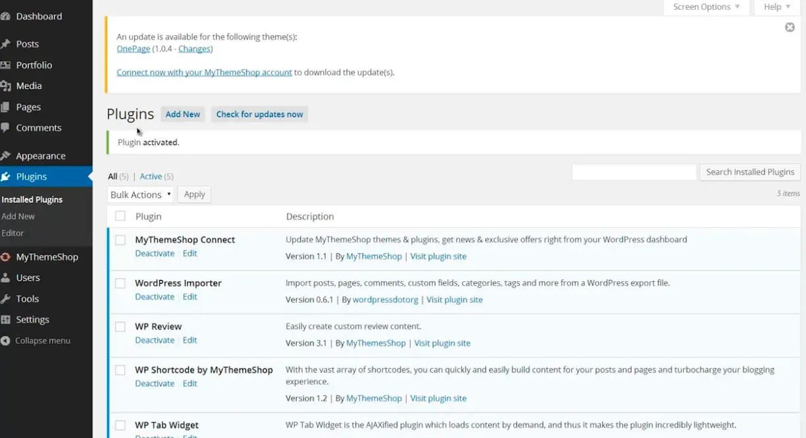Expand the Help tab
Viewport: 806px width, 438px height.
click(x=776, y=7)
